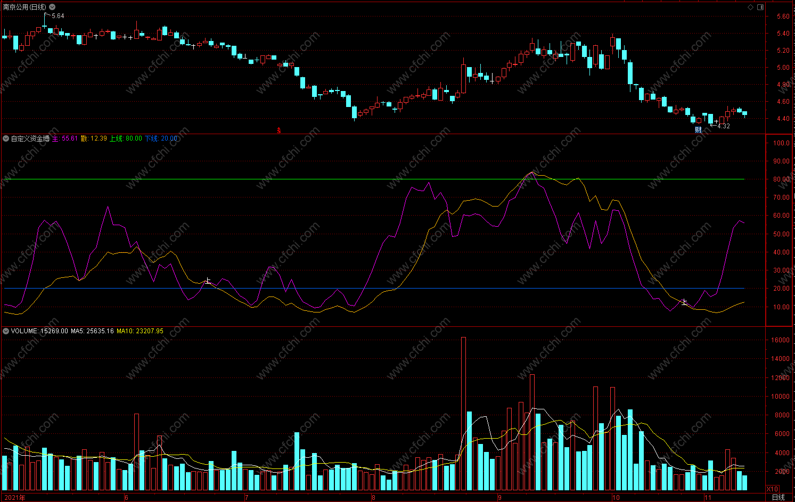Screen dimensions: 795x502
Task: Click the 上 signal marker near value 20 in July
Action: (x=208, y=281)
